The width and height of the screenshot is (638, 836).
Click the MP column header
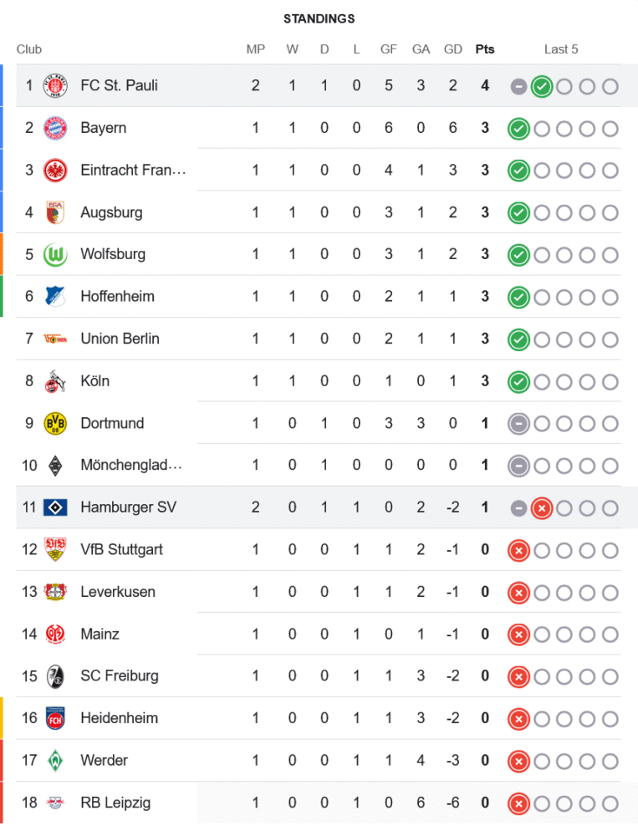click(256, 49)
